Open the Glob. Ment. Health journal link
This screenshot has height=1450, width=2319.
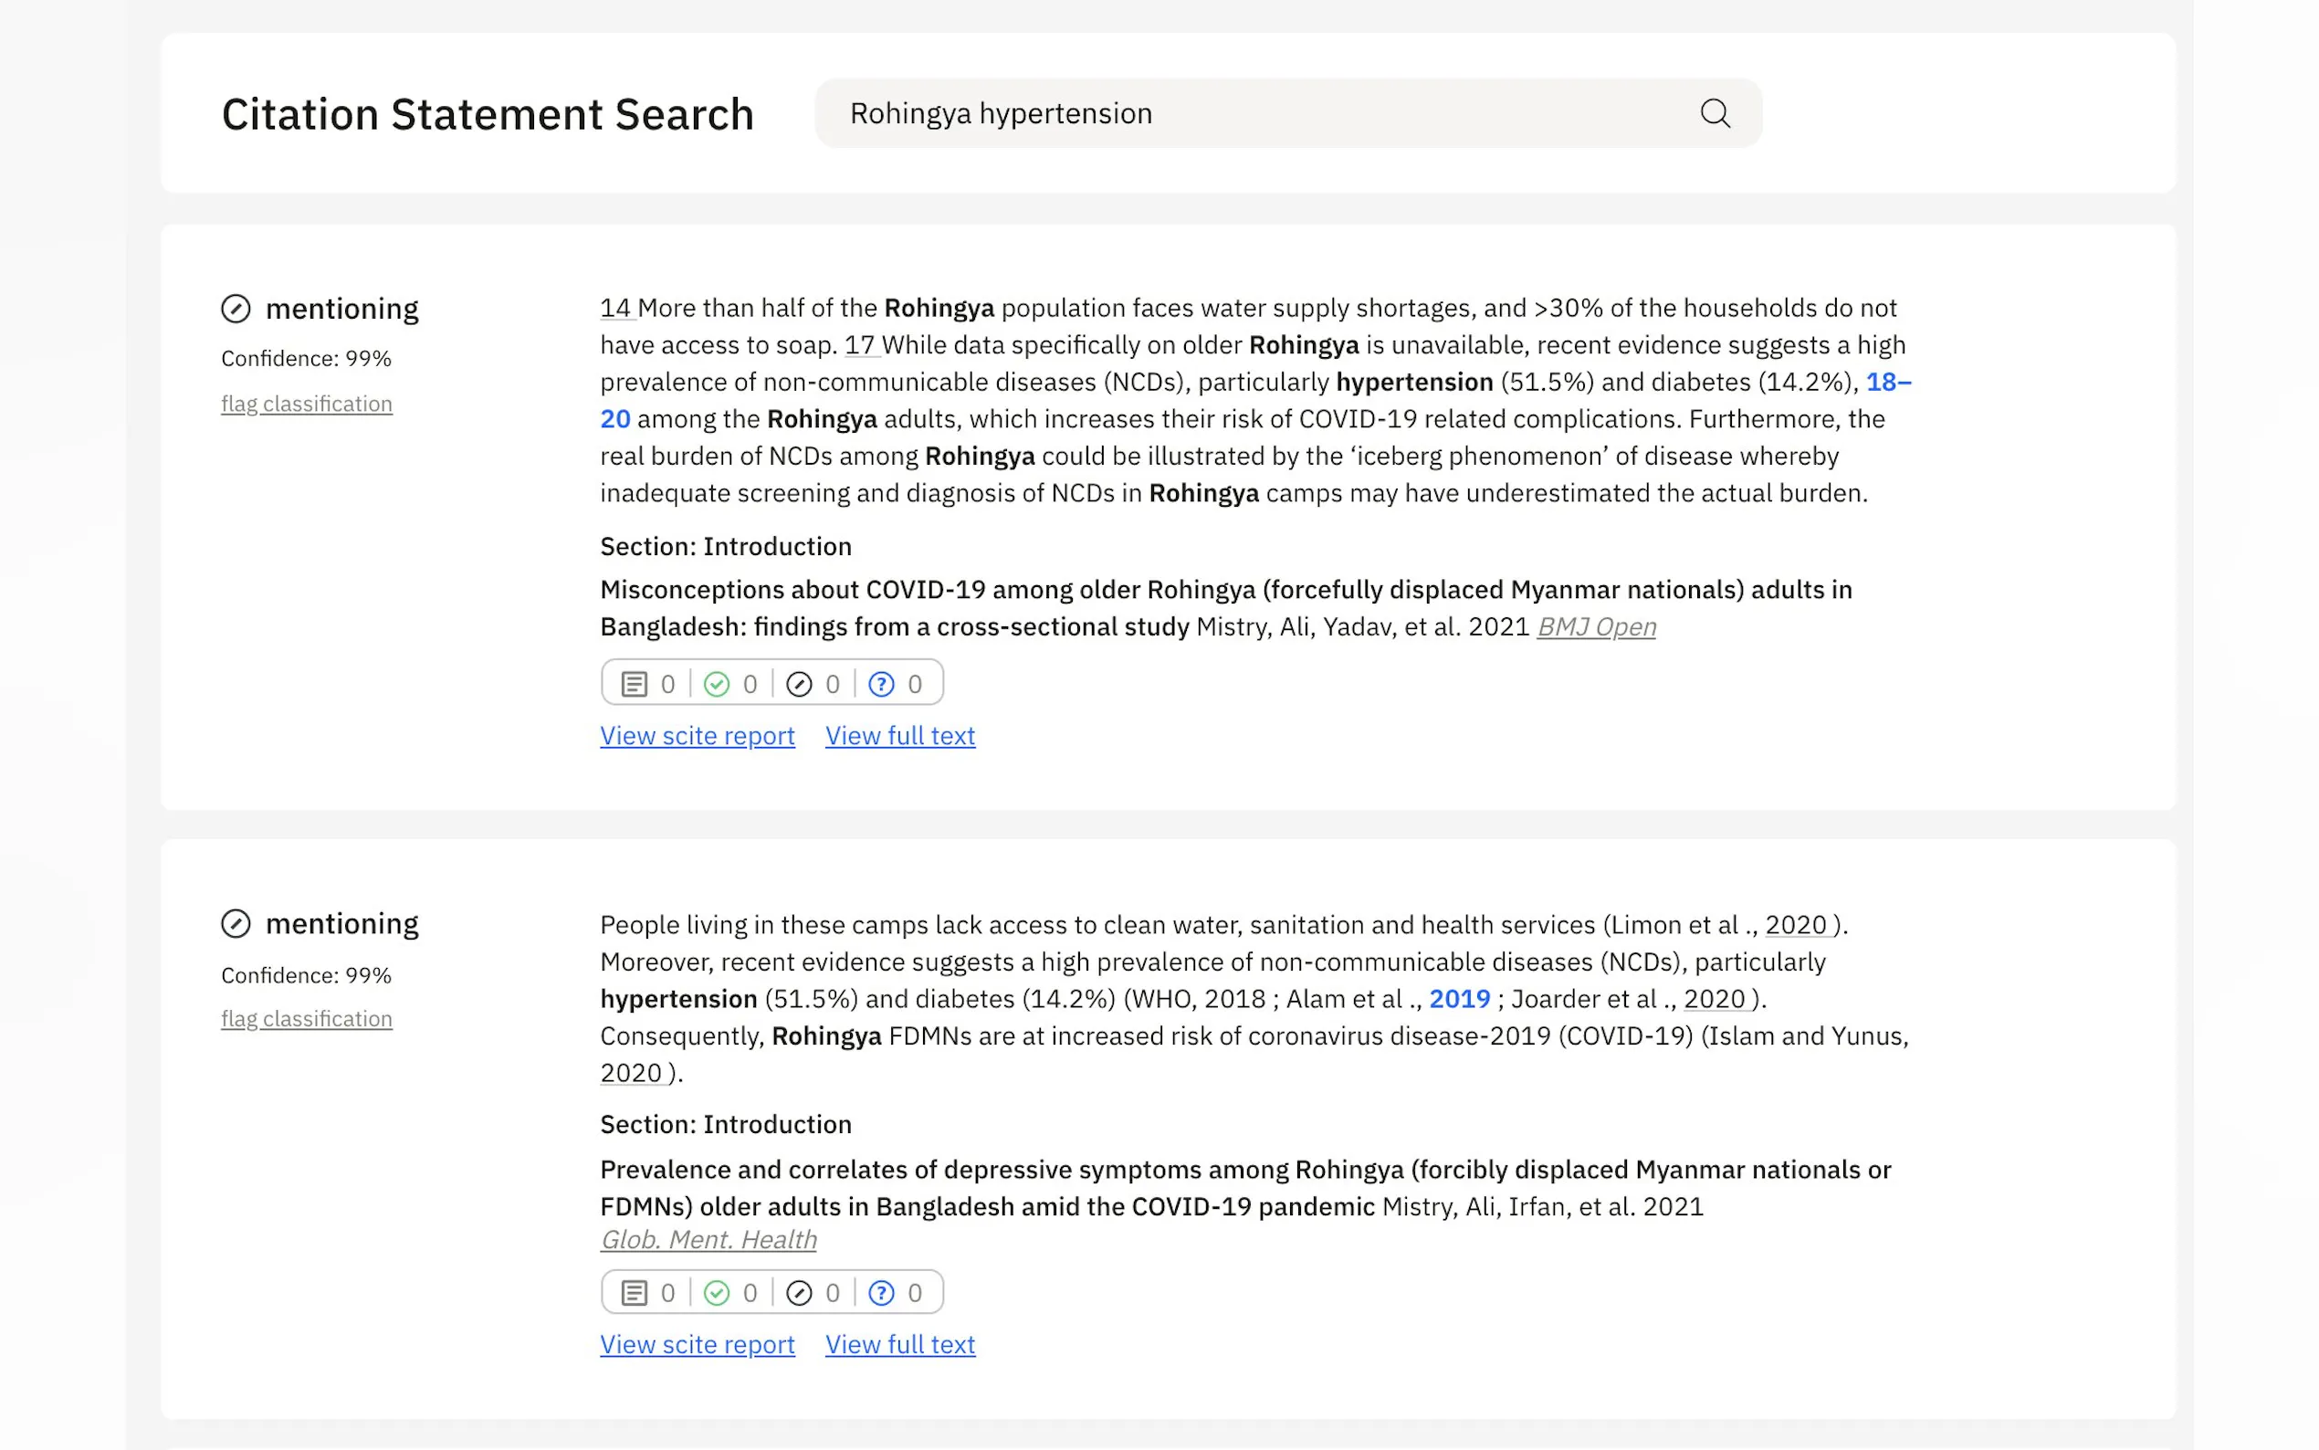pos(708,1240)
